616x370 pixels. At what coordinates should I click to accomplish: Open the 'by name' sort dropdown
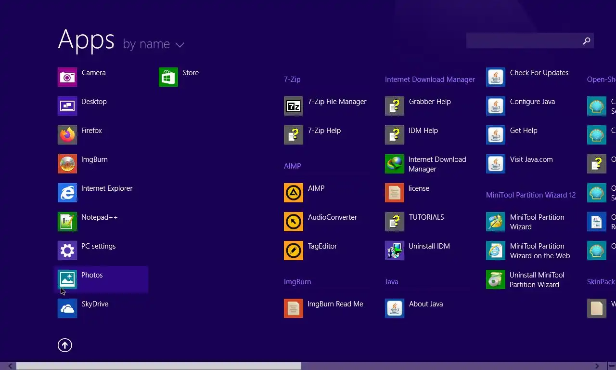(x=154, y=44)
